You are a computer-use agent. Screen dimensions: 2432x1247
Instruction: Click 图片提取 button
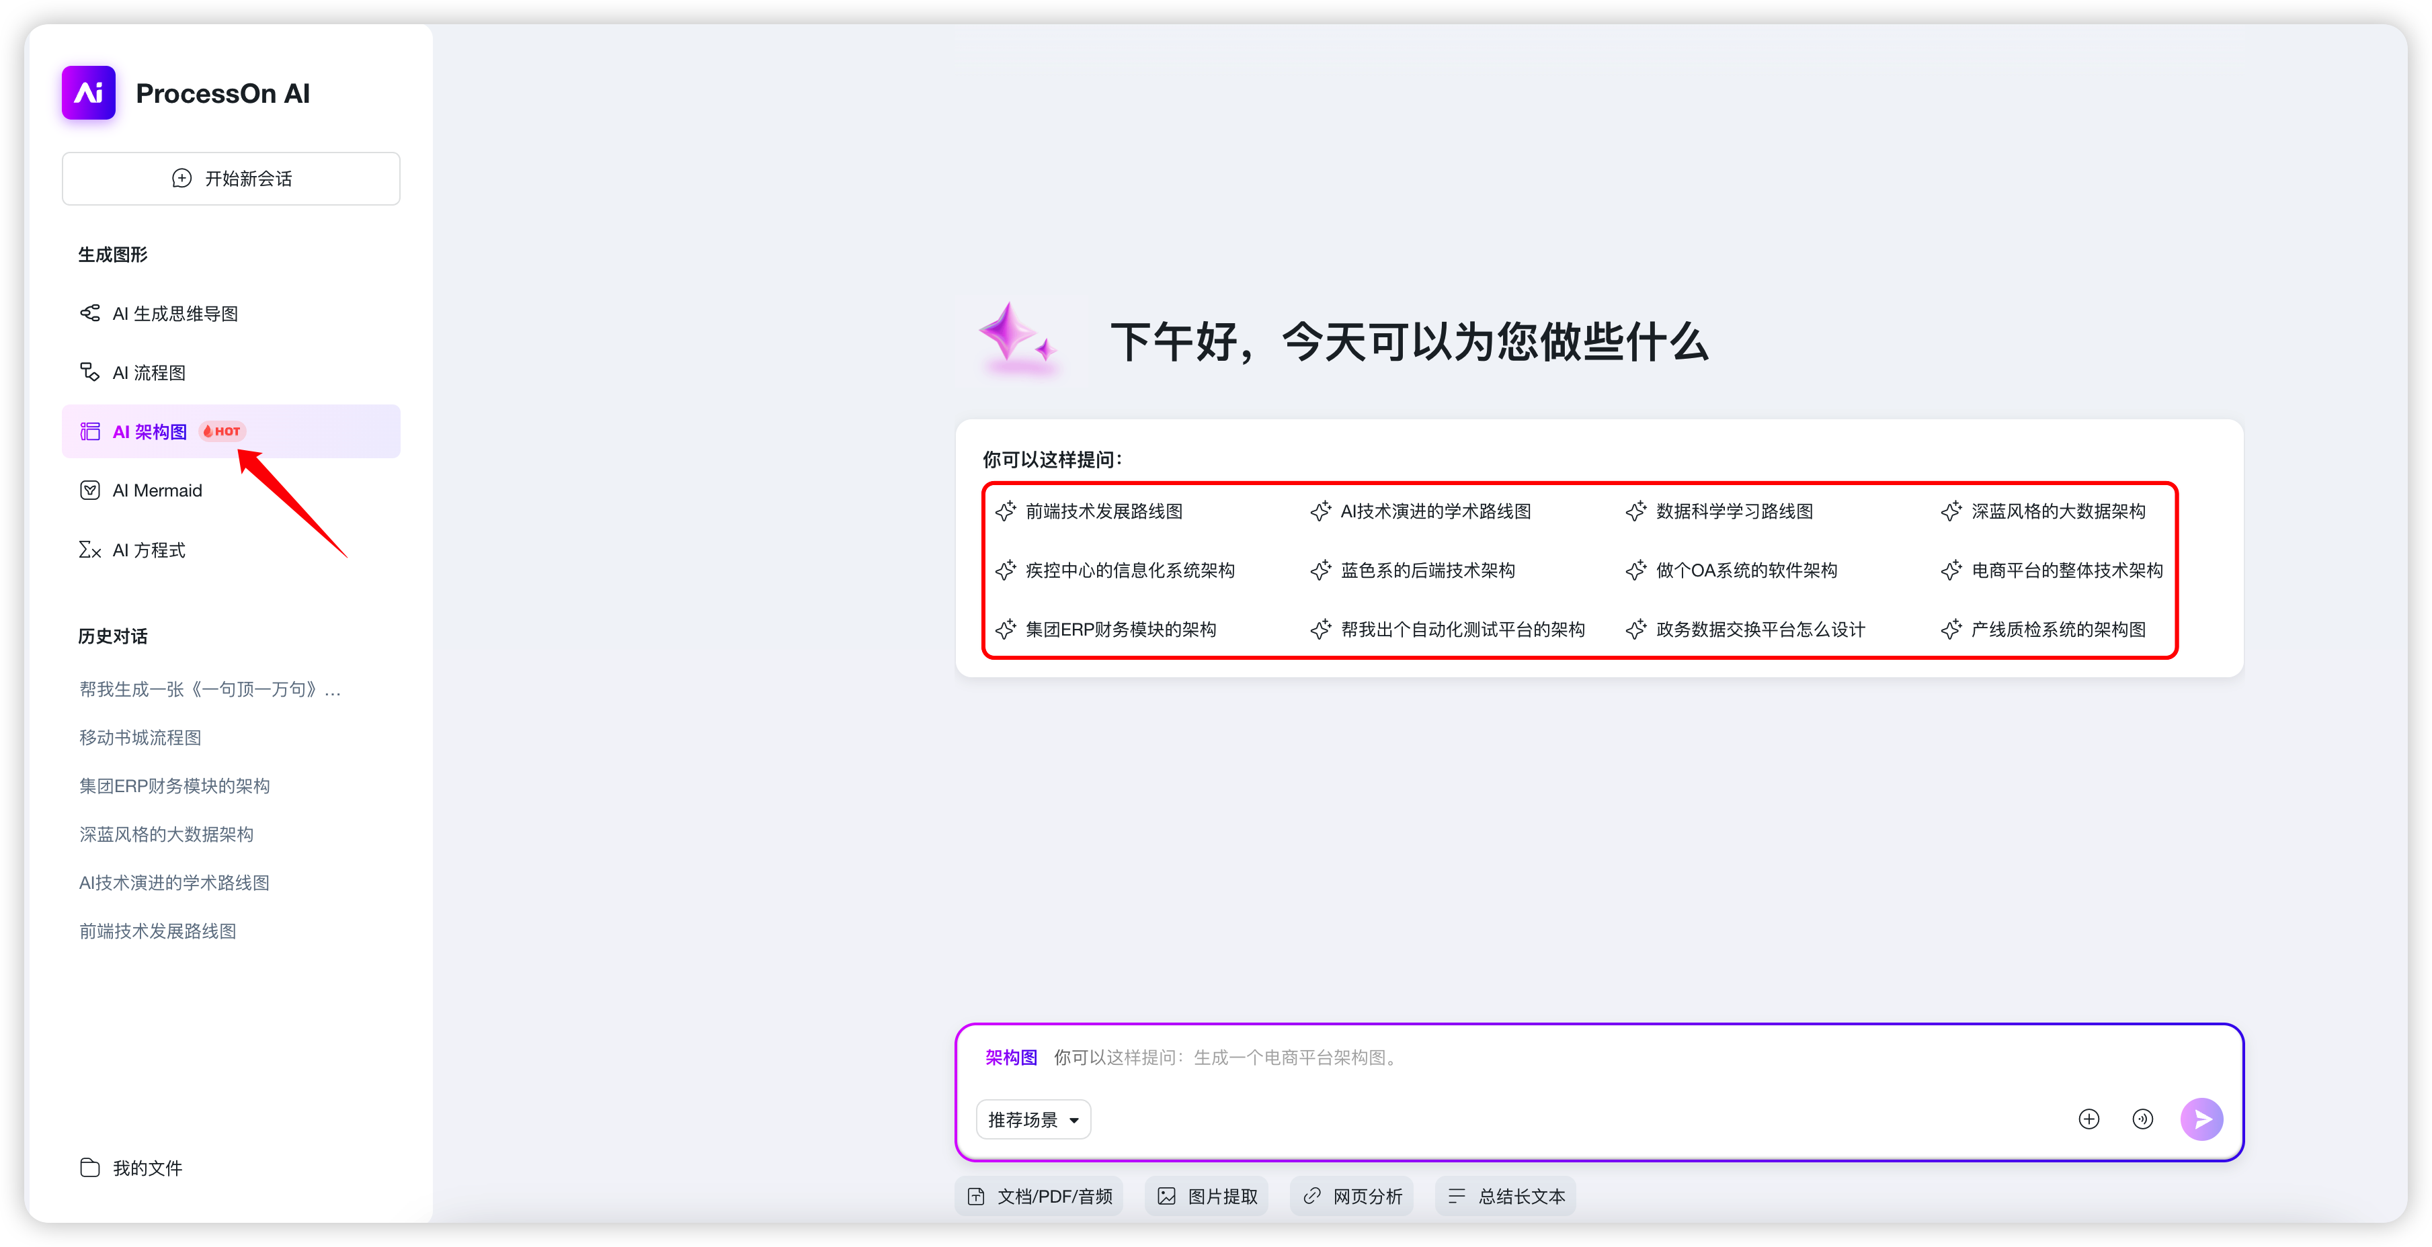pos(1207,1196)
